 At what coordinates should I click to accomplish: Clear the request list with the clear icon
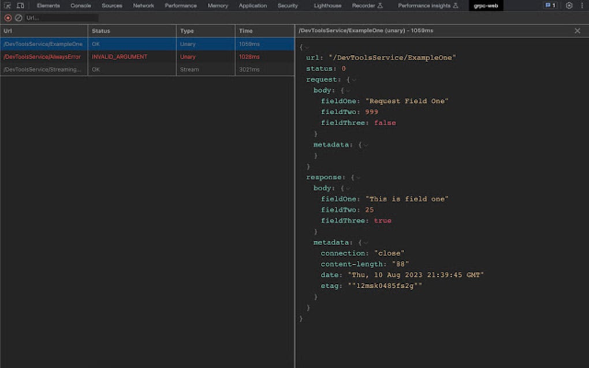[18, 18]
